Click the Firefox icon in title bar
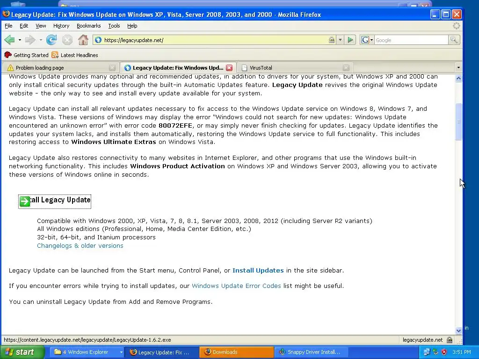Screen dimensions: 479x359 [x=6, y=14]
